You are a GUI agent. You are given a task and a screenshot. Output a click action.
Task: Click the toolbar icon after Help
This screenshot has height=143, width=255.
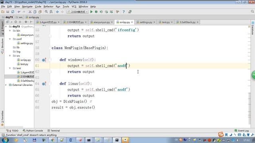pos(130,12)
